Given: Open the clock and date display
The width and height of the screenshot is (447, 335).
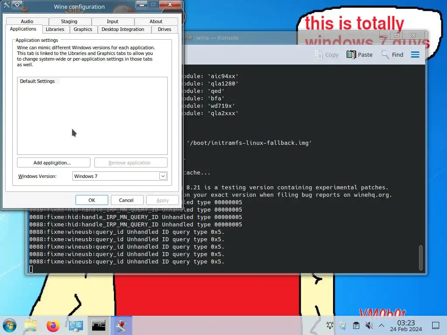Looking at the screenshot, I should click(x=406, y=325).
